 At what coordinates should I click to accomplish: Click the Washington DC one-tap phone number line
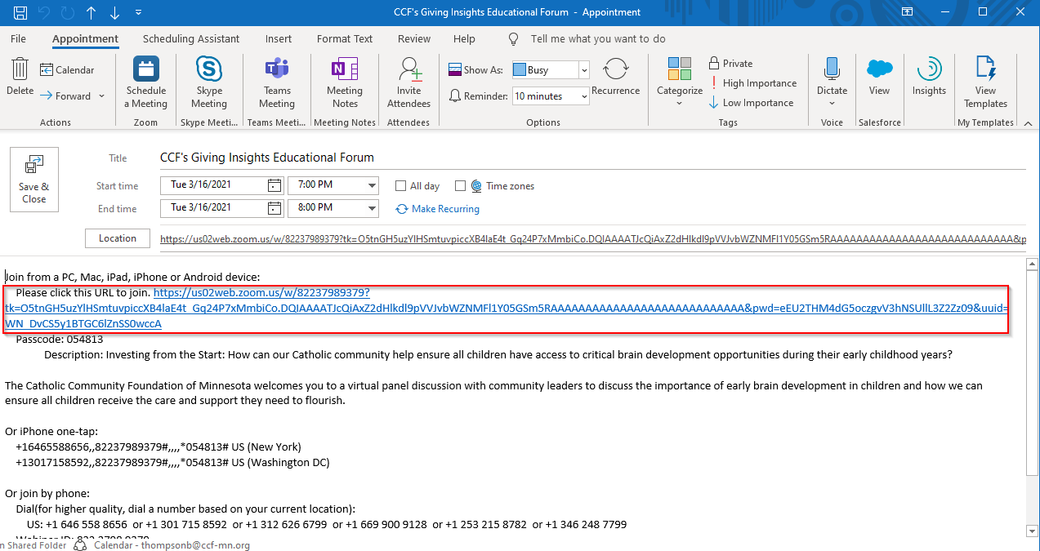(x=172, y=463)
